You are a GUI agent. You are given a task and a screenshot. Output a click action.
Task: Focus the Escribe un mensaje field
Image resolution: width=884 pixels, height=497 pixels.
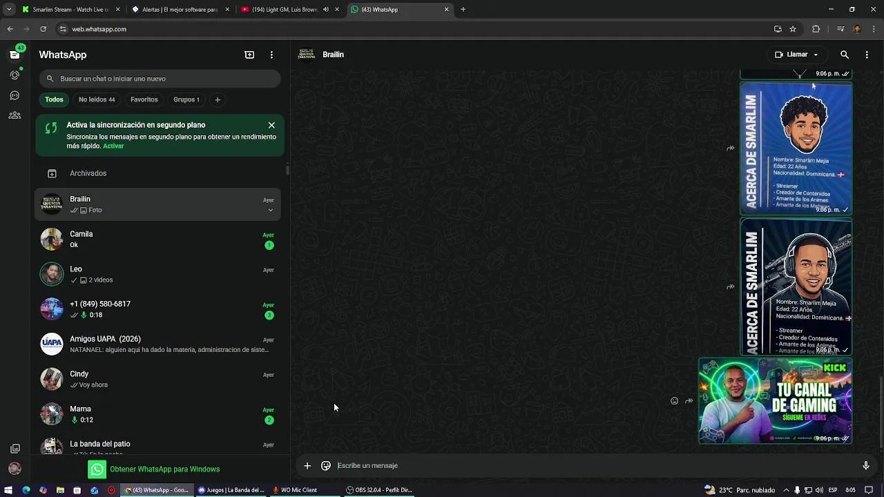594,466
